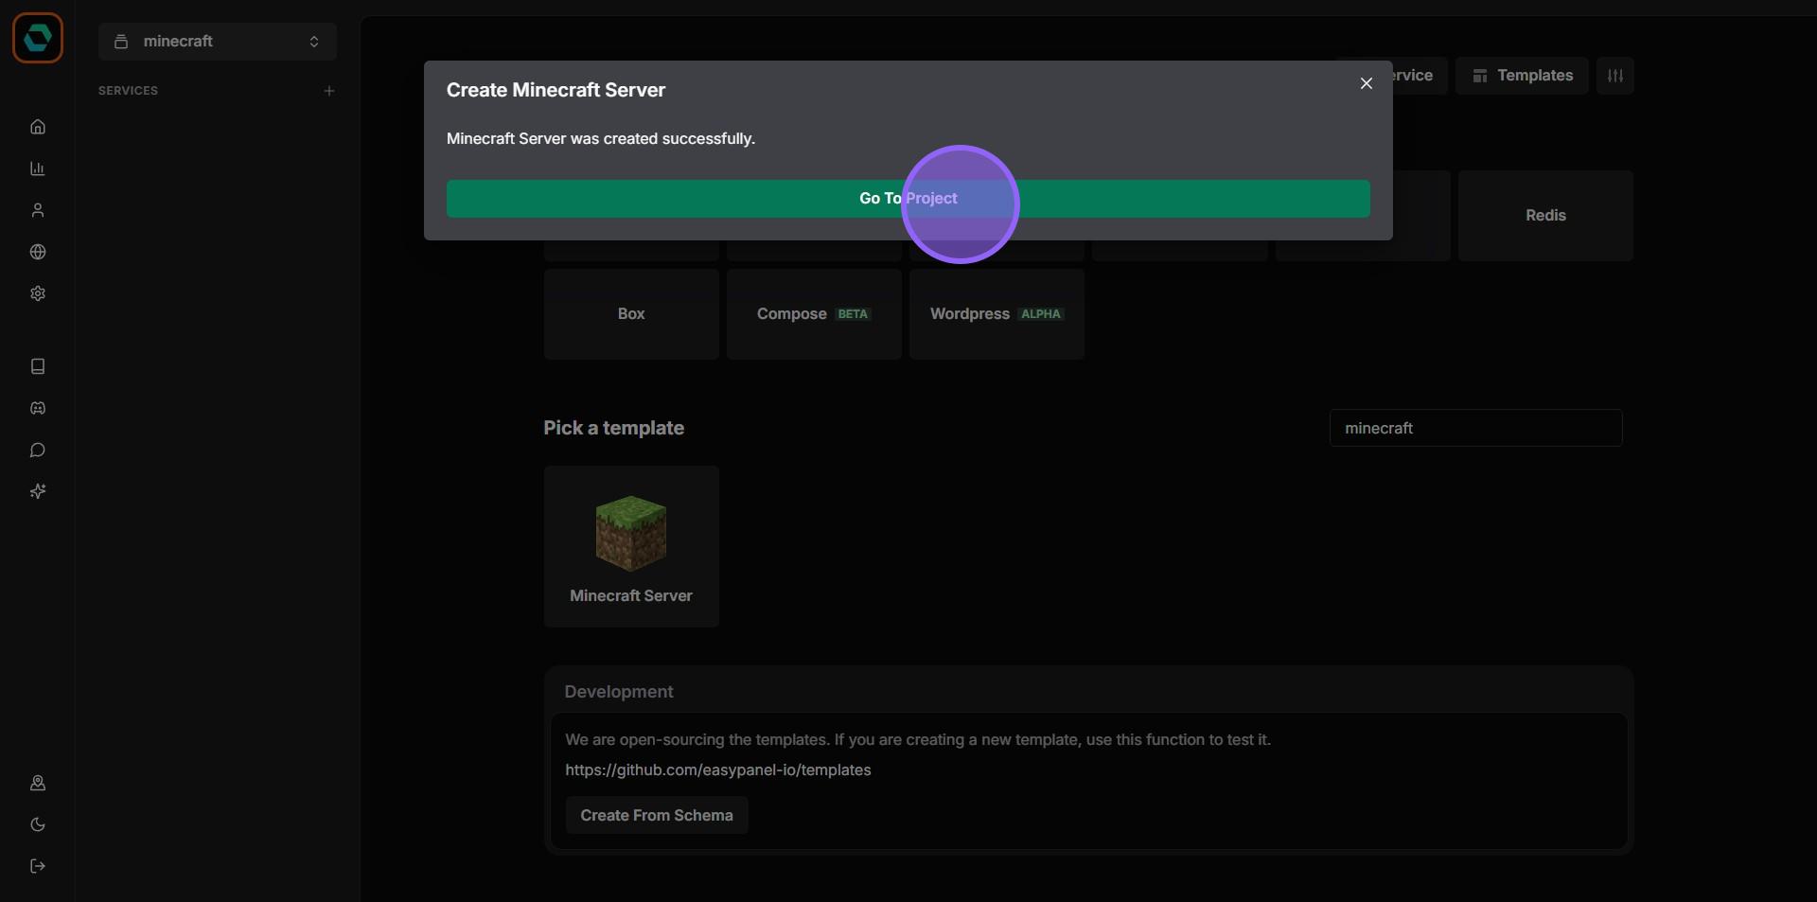Click the Create From Schema button
Viewport: 1817px width, 902px height.
657,816
